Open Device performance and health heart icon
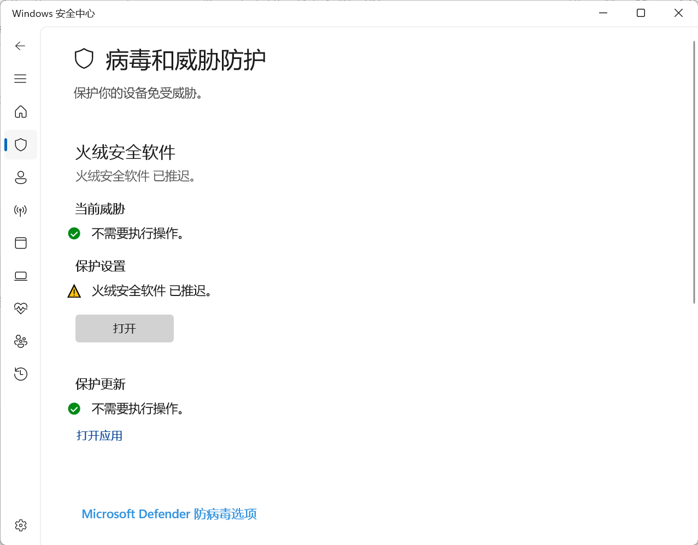Screen dimensions: 698x545 coord(21,309)
